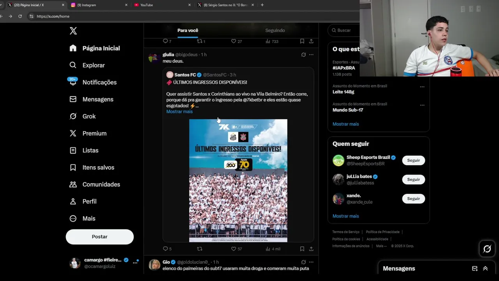Open account menu dots beside camargo
This screenshot has height=281, width=499.
click(135, 263)
